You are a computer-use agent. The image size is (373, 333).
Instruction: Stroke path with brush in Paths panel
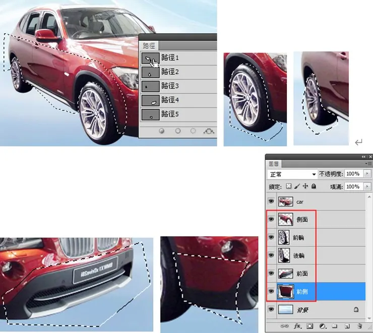click(178, 131)
